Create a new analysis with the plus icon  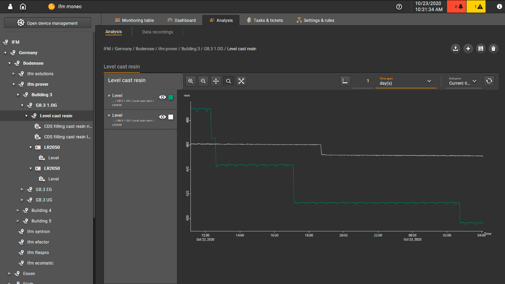click(468, 48)
